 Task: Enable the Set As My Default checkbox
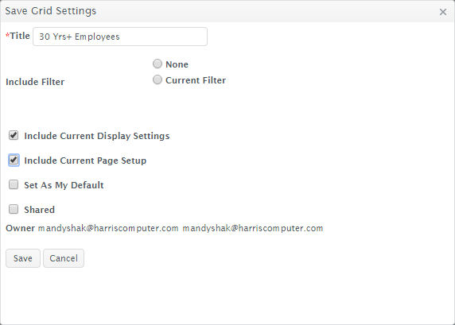click(x=14, y=184)
